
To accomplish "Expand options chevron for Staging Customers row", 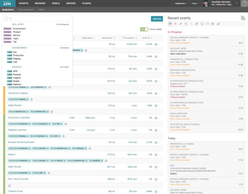I will point(159,131).
